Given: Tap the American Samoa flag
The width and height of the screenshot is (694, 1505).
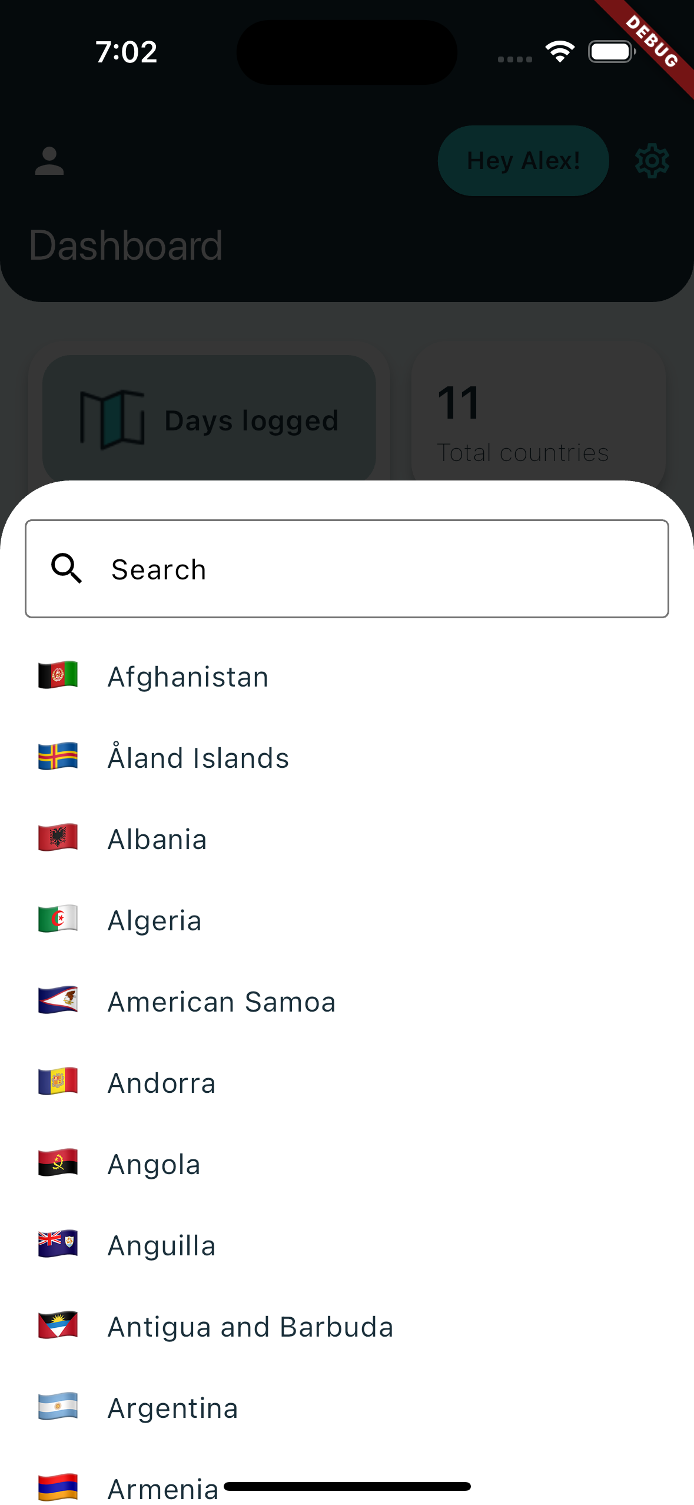Looking at the screenshot, I should 58,1000.
